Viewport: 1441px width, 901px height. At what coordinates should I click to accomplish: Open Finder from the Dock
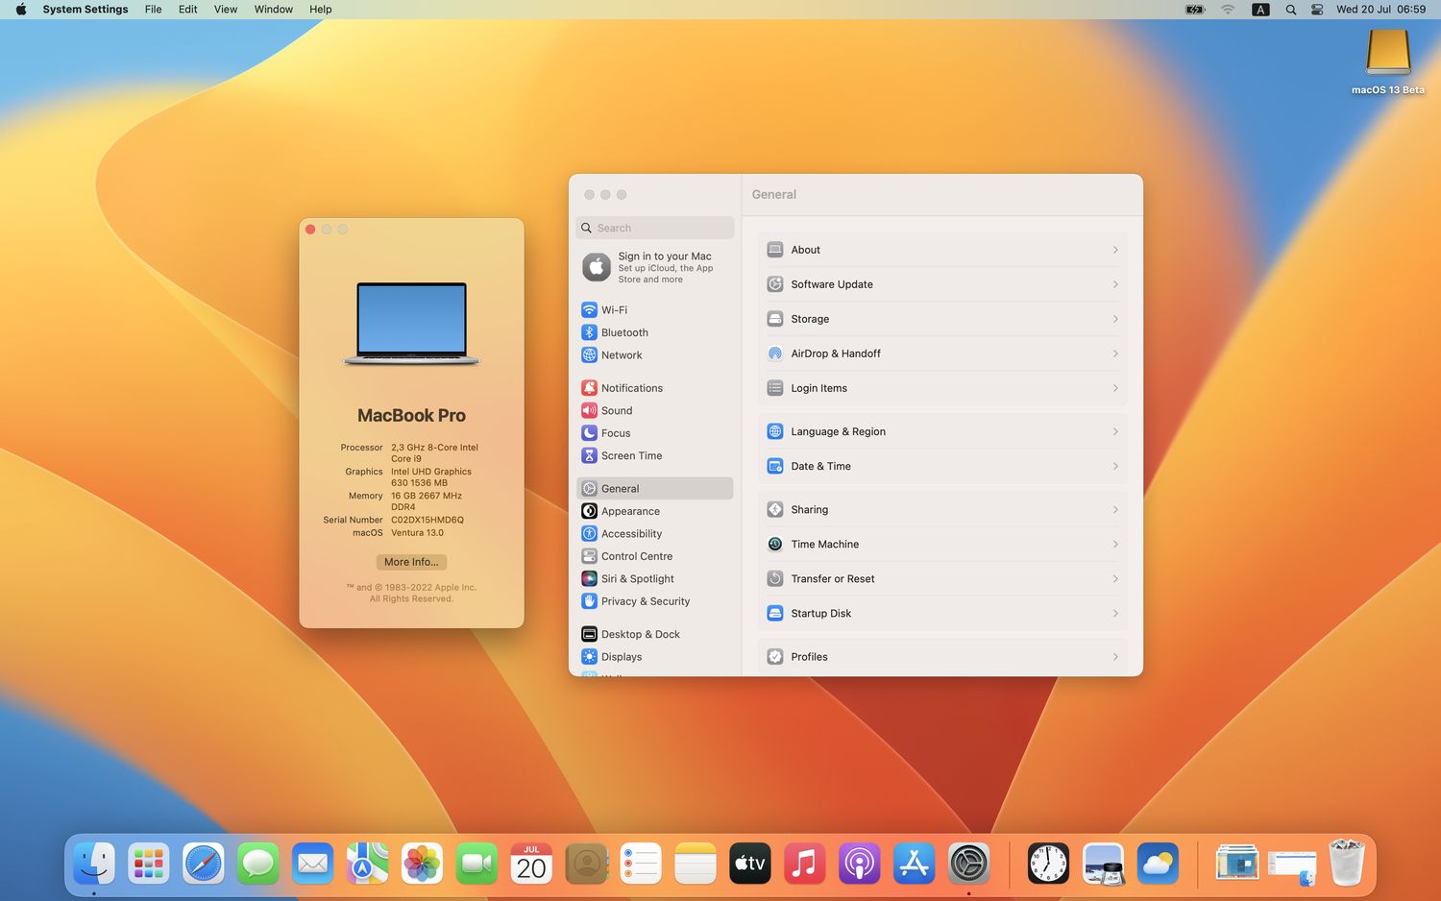[94, 864]
